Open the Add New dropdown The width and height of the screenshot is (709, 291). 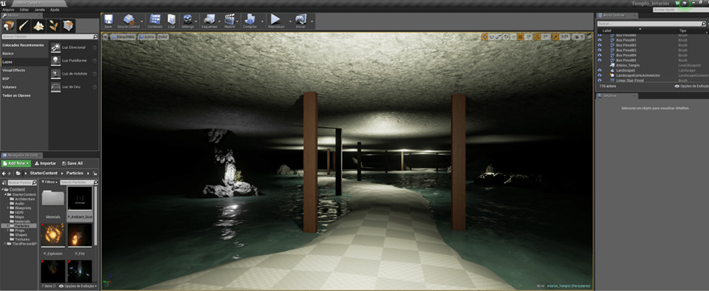tap(16, 163)
